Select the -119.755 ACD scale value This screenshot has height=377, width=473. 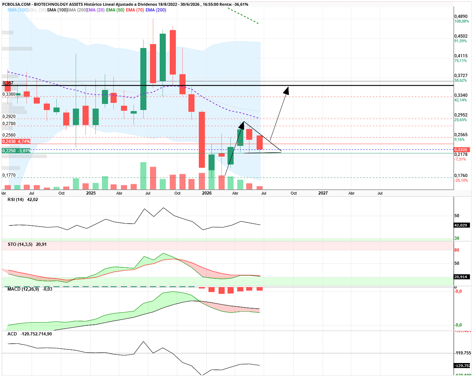pos(463,353)
